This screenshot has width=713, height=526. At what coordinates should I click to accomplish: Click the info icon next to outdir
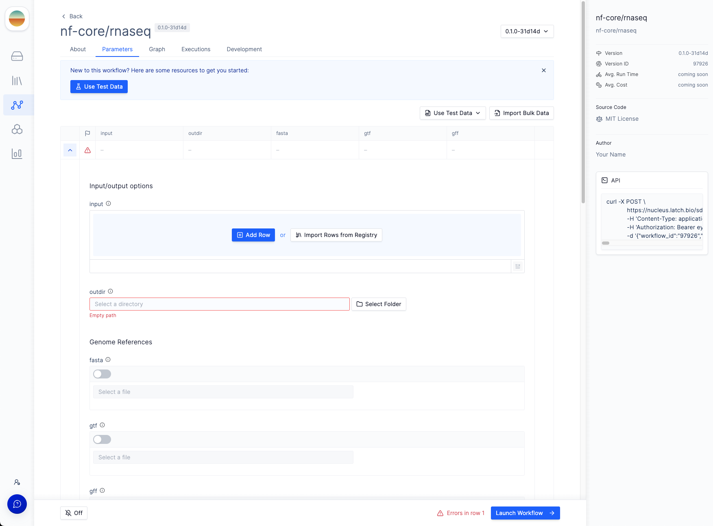click(111, 291)
